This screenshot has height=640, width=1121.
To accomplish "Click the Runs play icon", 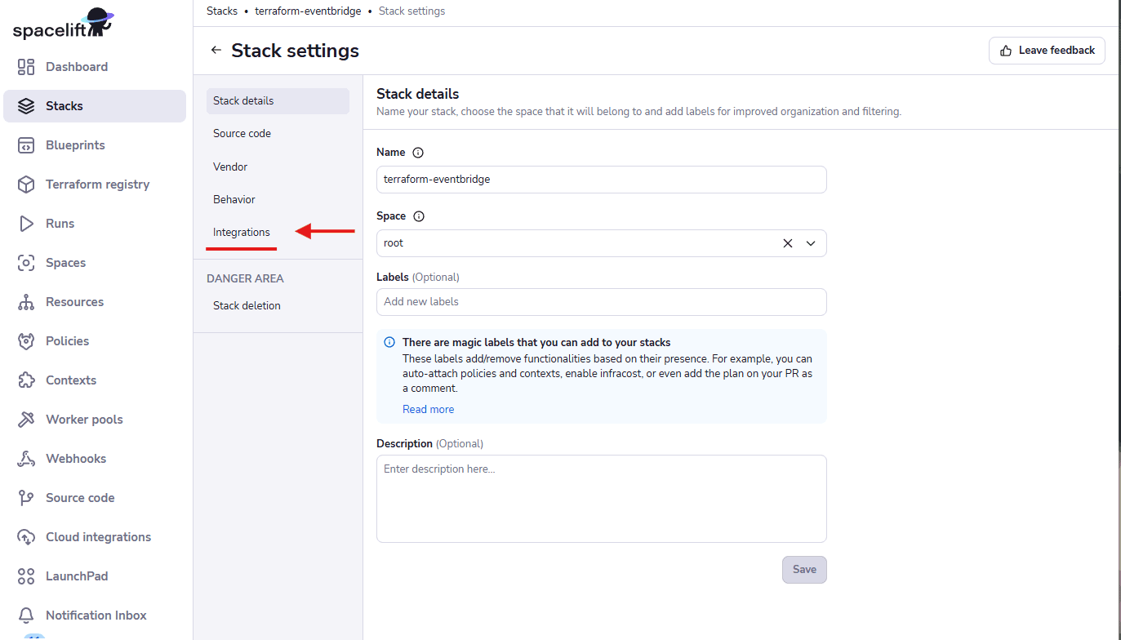I will (26, 224).
